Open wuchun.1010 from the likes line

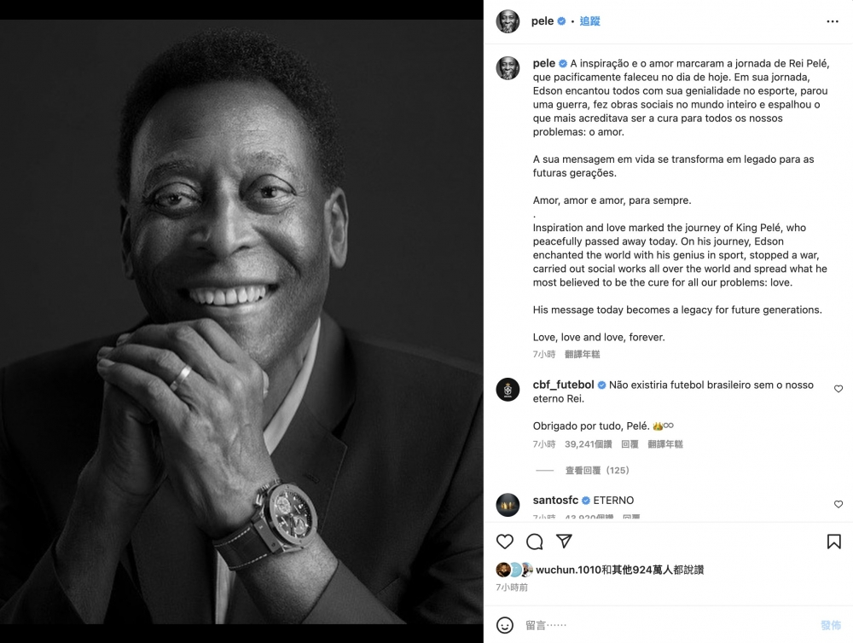pos(564,570)
